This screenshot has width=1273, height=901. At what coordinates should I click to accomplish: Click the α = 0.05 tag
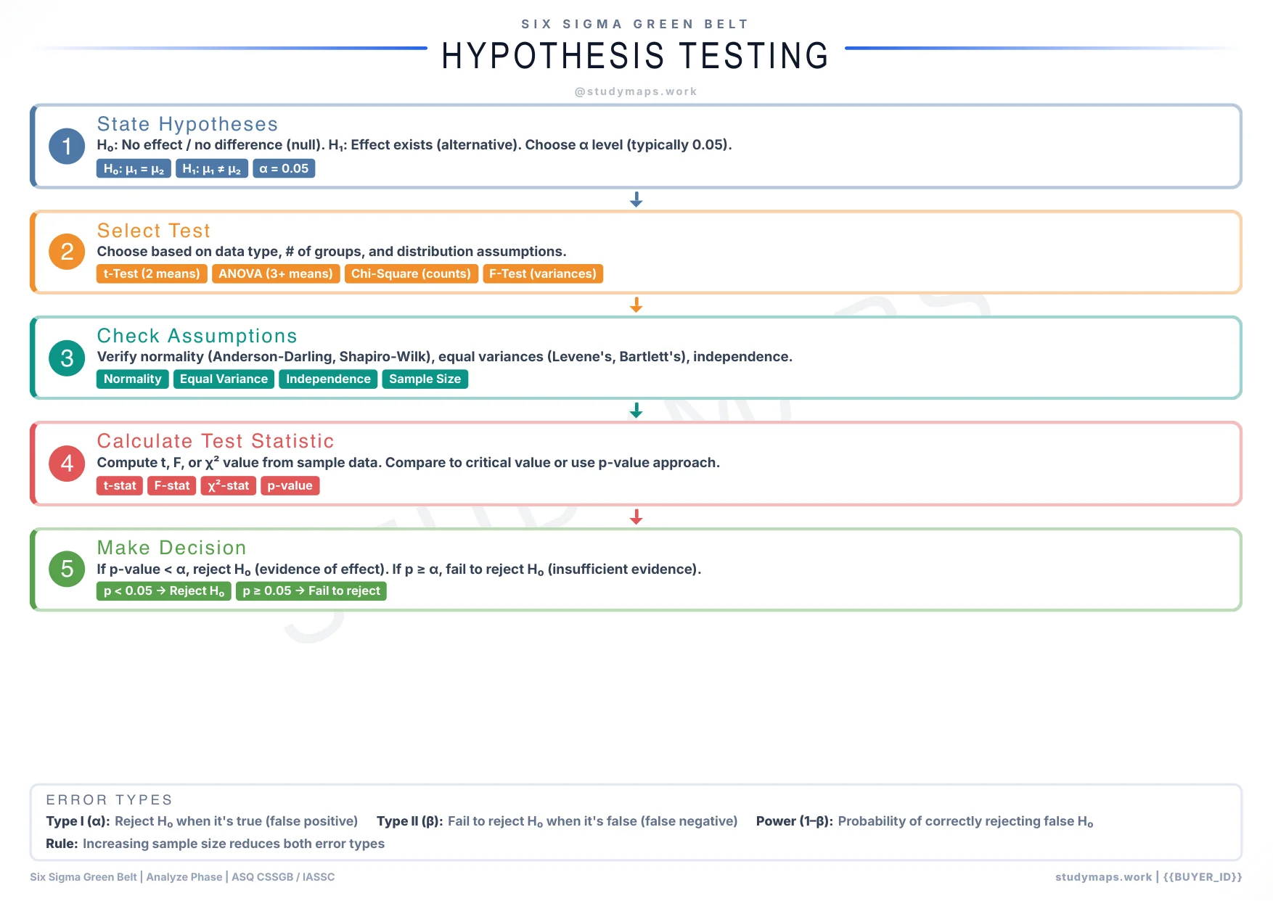[x=284, y=168]
